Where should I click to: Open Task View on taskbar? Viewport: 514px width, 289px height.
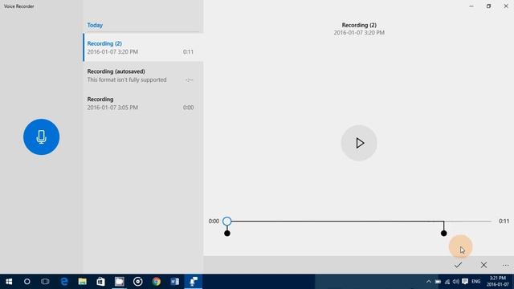(45, 282)
